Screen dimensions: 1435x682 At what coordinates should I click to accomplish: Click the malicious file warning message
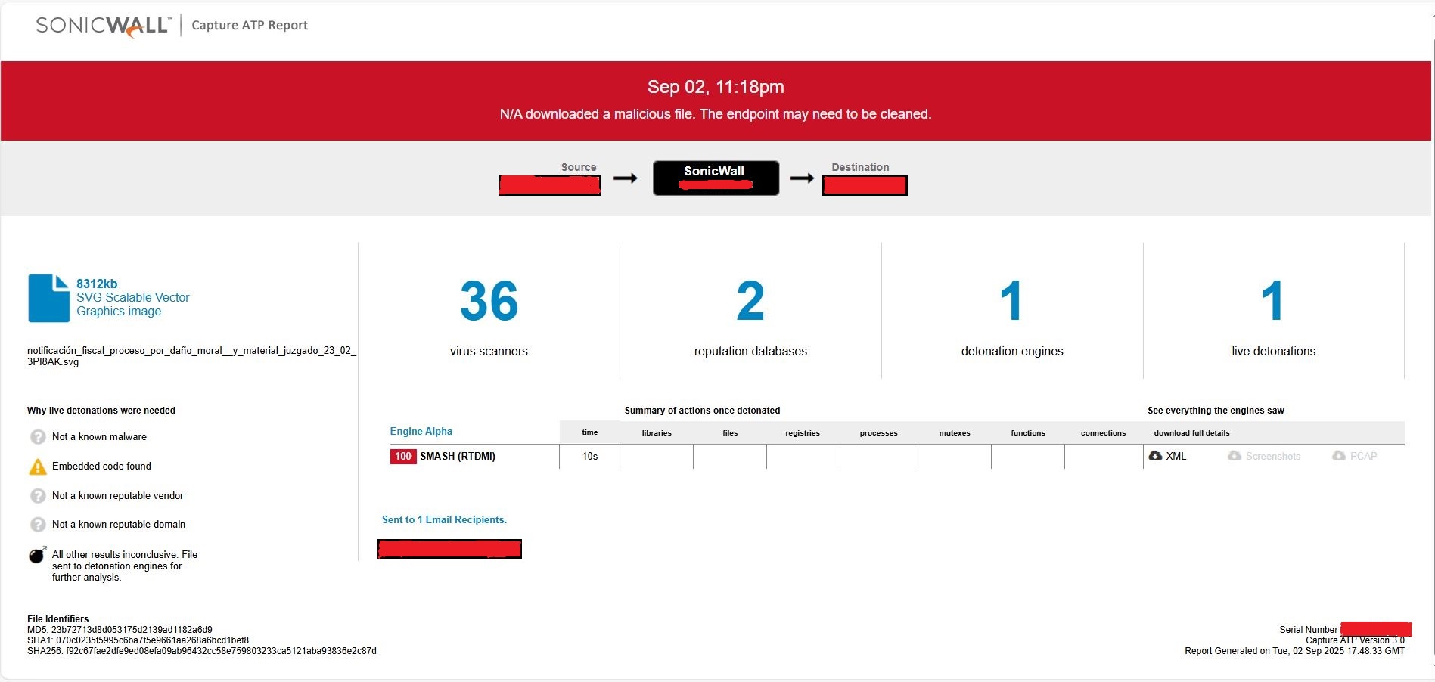(x=716, y=114)
